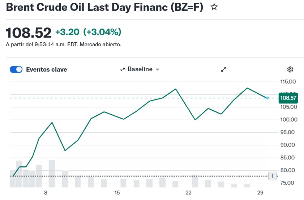Click the vertical resize handle on dotted line
Screen dimensions: 304x200
point(273,176)
